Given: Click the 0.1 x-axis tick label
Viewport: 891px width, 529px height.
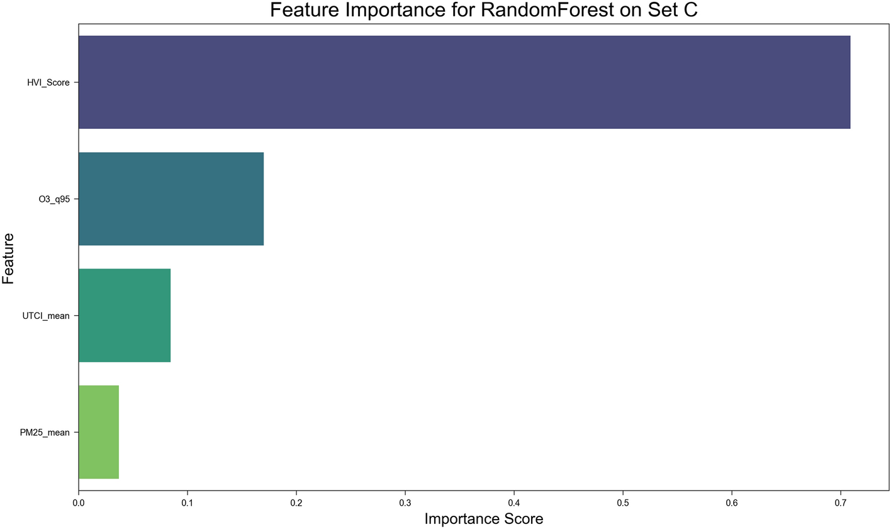Looking at the screenshot, I should pos(188,503).
